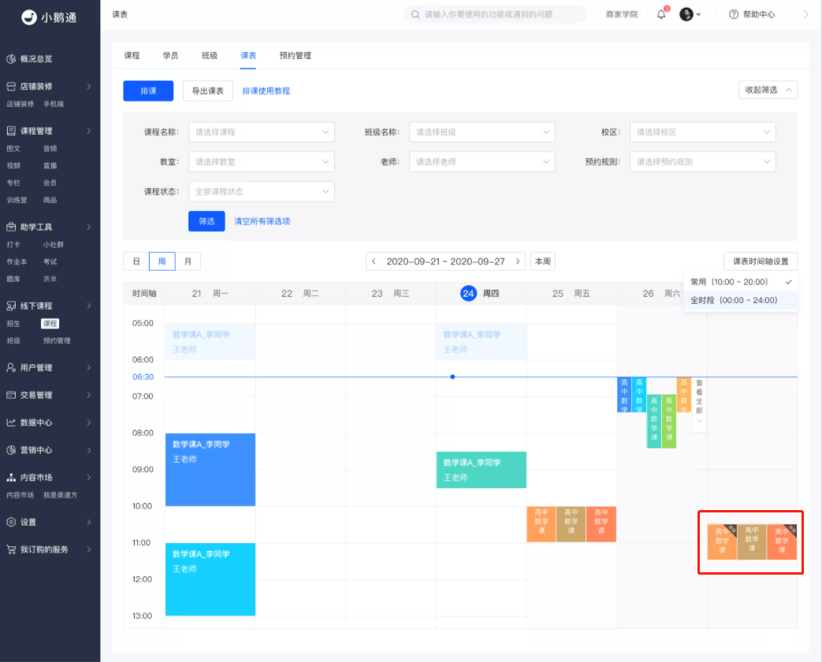Image resolution: width=822 pixels, height=662 pixels.
Task: Click the 导出课表 button
Action: point(207,91)
